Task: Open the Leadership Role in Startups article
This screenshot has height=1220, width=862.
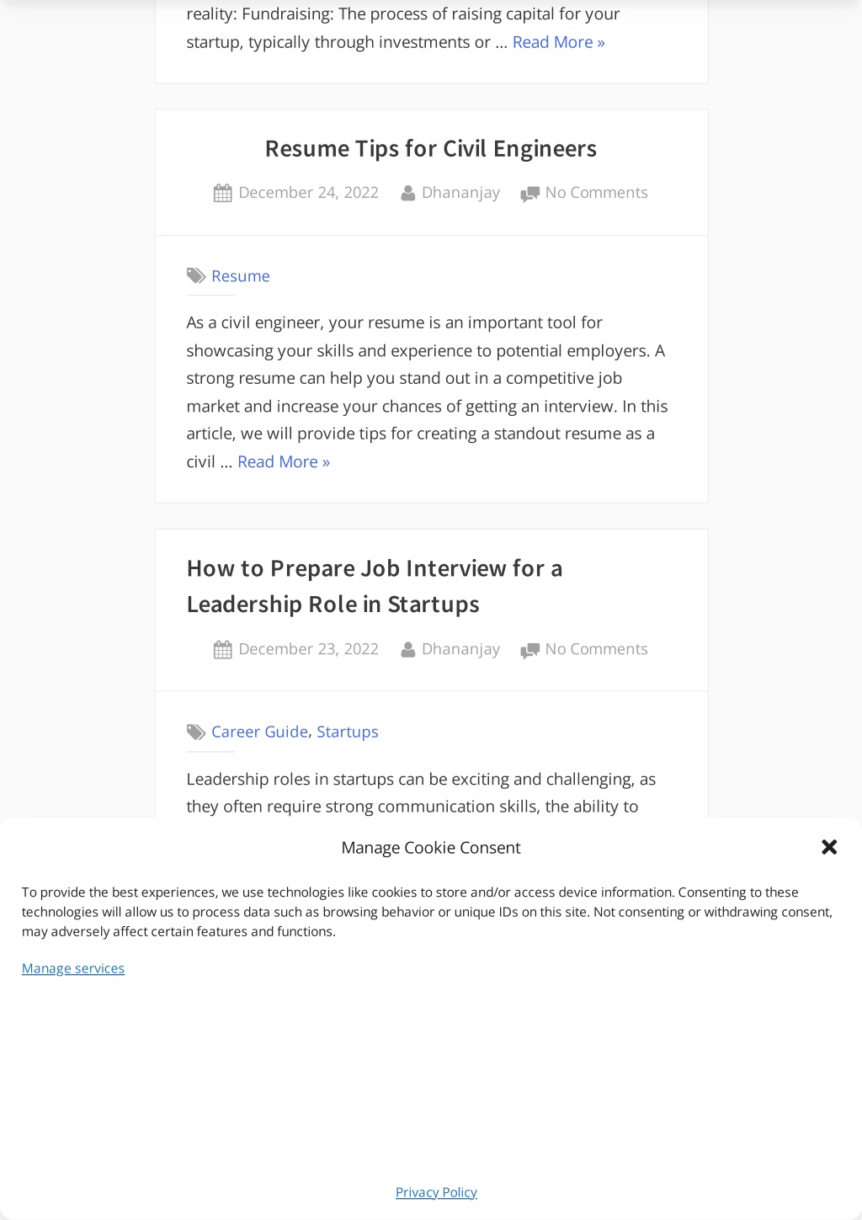Action: tap(375, 586)
